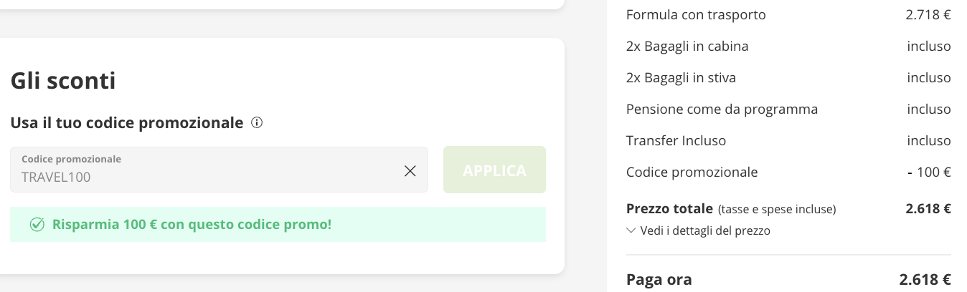Select the 'Gli sconti' heading
Viewport: 967px width, 292px height.
tap(63, 81)
